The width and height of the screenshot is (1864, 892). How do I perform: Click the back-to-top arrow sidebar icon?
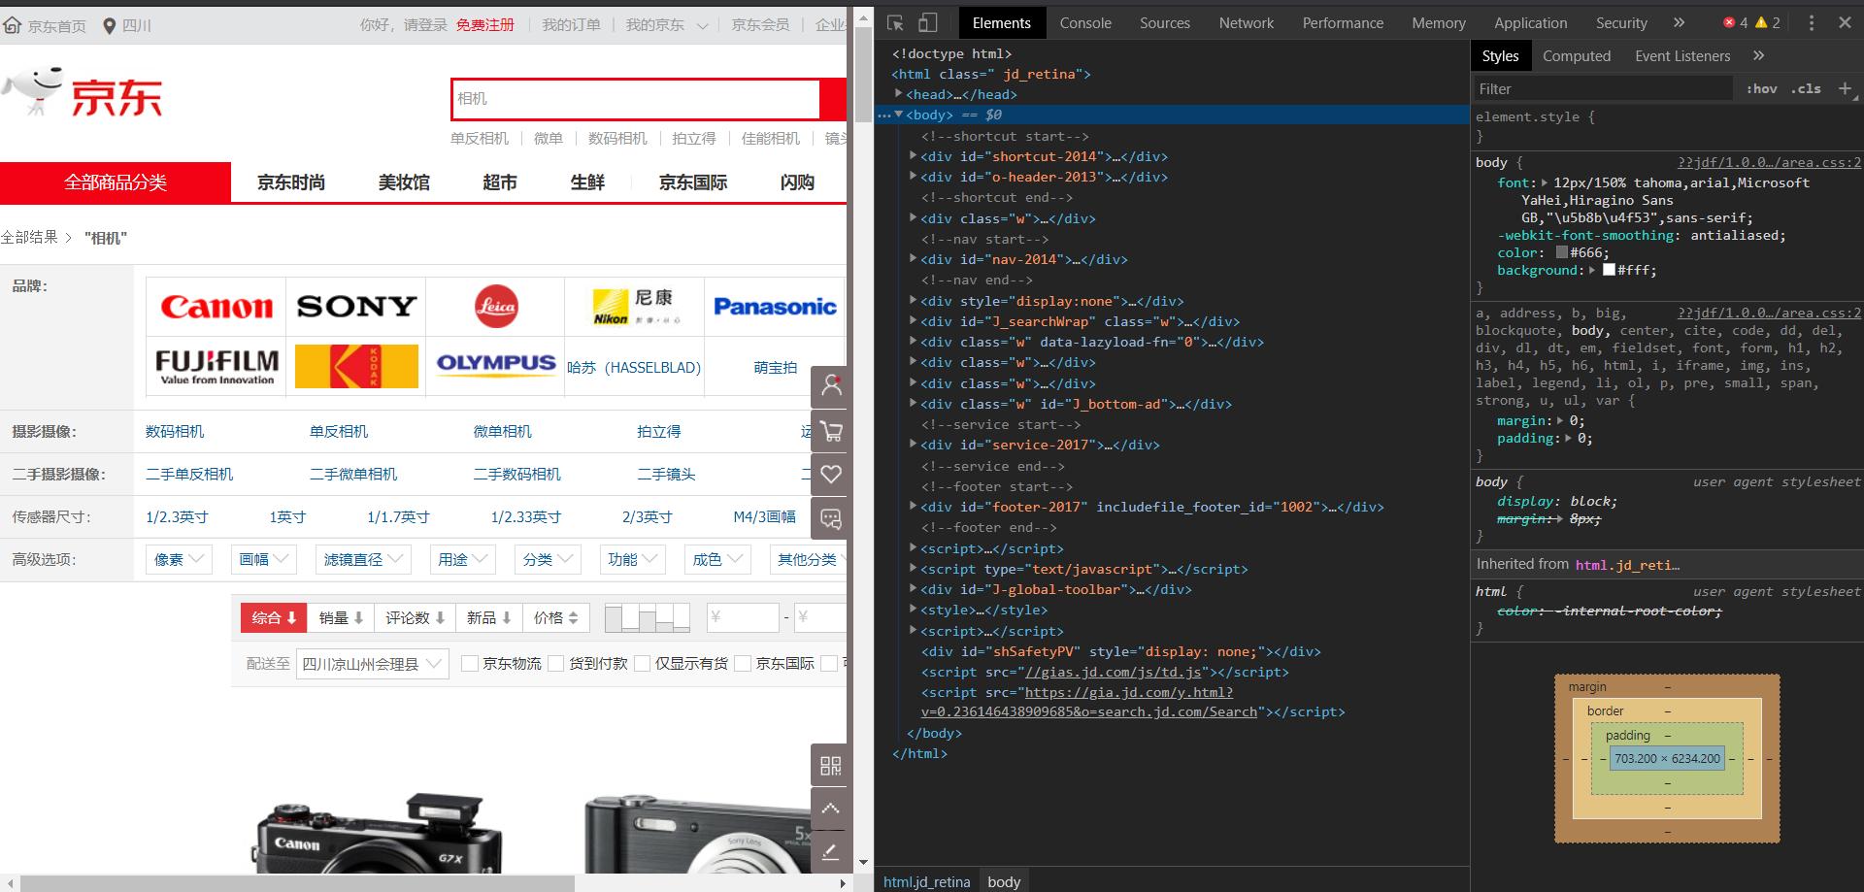(x=831, y=809)
